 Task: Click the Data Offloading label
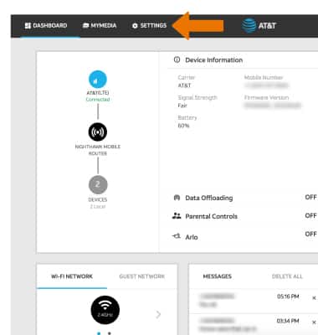(209, 198)
